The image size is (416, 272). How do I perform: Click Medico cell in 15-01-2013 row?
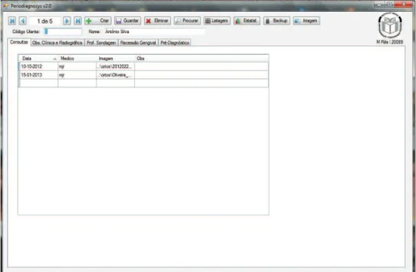(x=77, y=75)
